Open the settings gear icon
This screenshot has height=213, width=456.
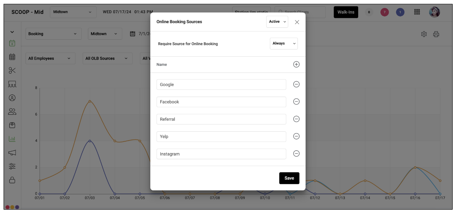pyautogui.click(x=424, y=34)
